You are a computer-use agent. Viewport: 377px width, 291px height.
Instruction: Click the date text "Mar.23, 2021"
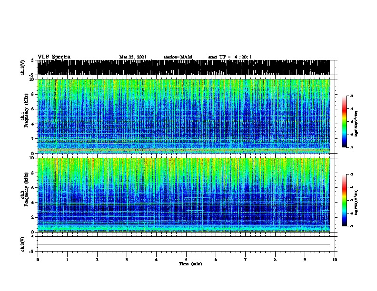coord(133,57)
